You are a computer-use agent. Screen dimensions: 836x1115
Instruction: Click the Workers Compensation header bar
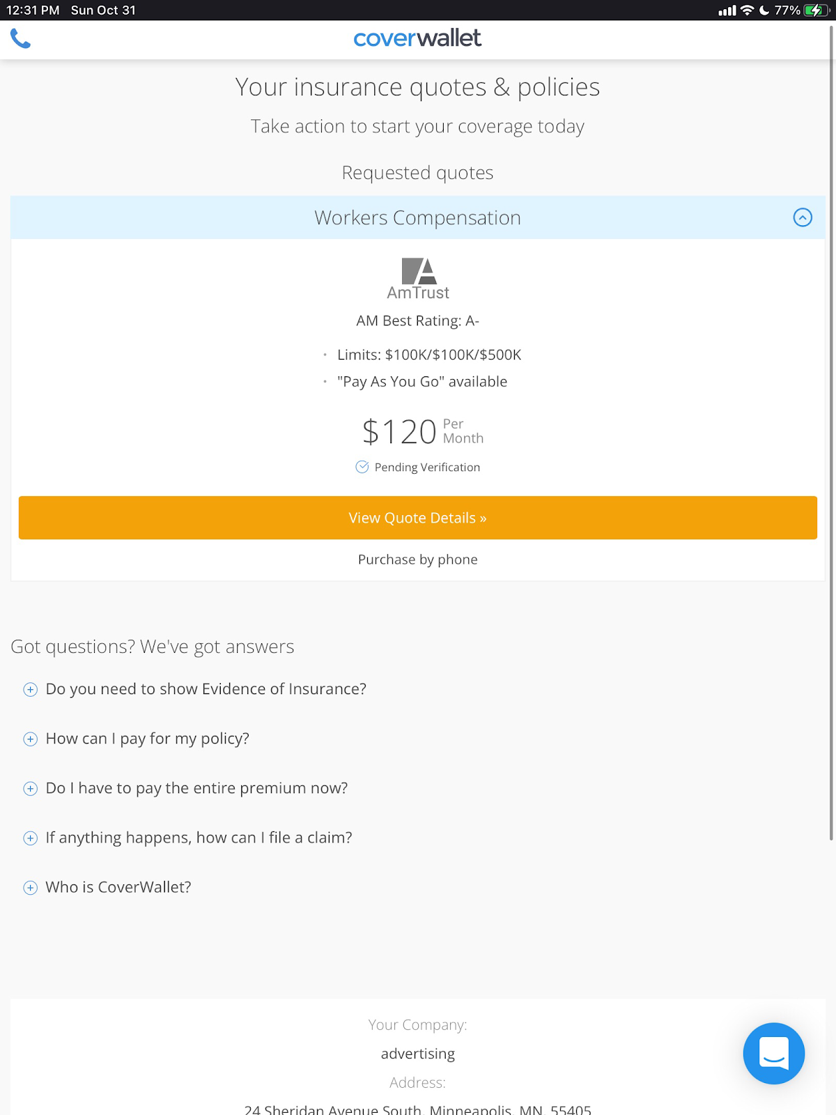[417, 217]
